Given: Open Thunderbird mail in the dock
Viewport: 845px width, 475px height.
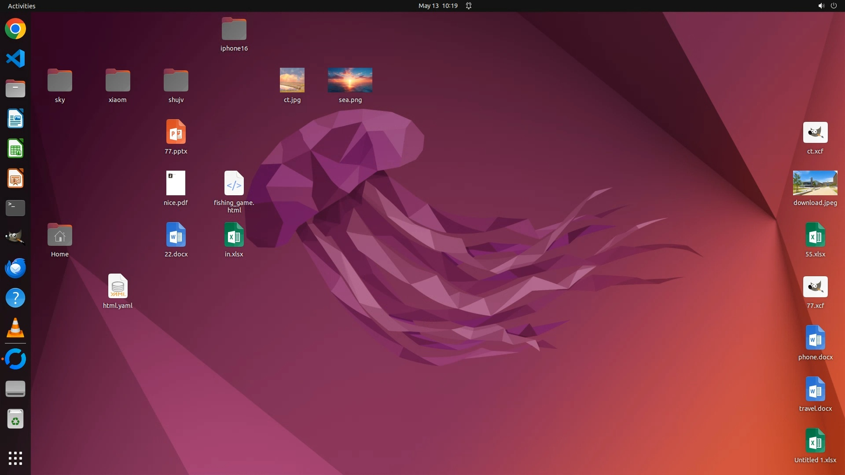Looking at the screenshot, I should 15,268.
